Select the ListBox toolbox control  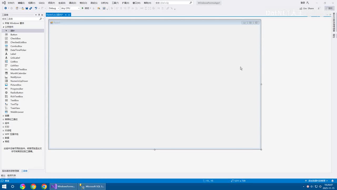23,62
